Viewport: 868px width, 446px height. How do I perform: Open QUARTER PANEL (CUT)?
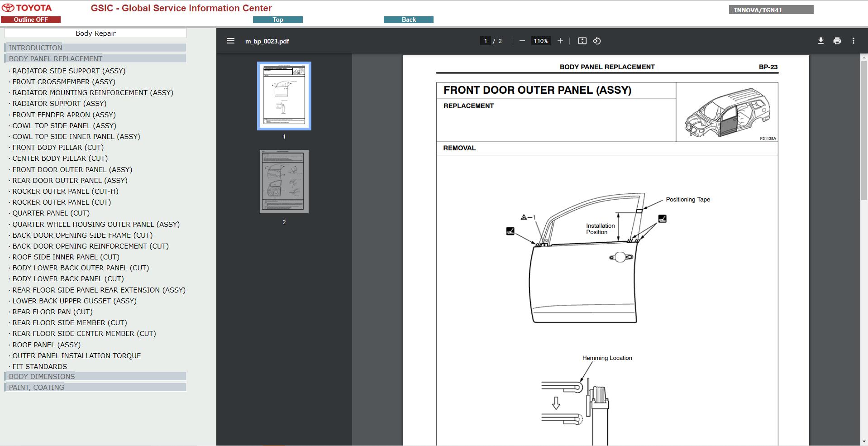tap(51, 213)
